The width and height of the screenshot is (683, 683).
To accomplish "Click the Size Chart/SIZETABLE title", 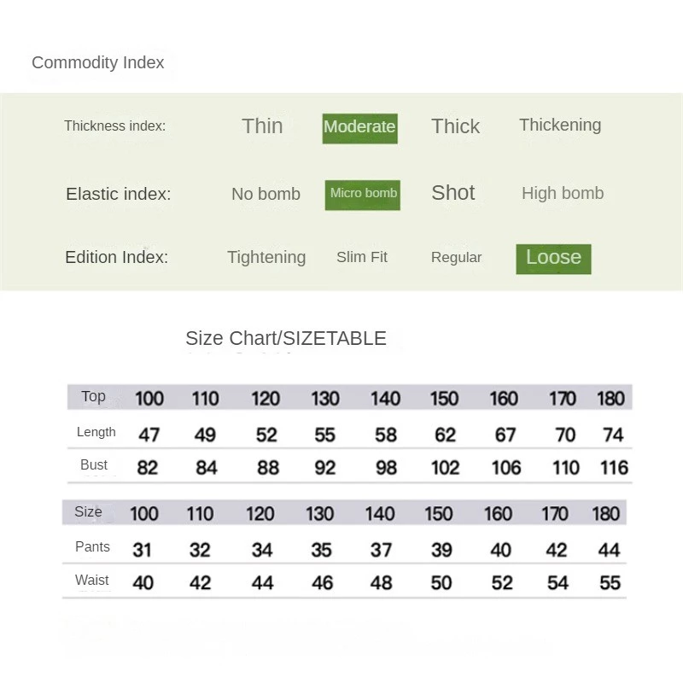I will pos(286,338).
